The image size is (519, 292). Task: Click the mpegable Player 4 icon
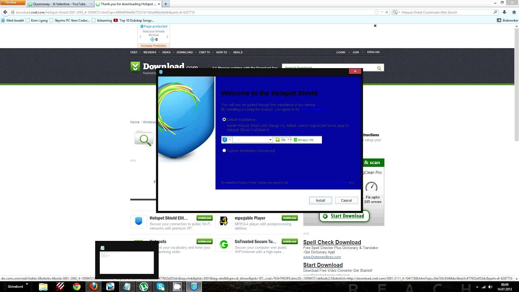pos(223,221)
